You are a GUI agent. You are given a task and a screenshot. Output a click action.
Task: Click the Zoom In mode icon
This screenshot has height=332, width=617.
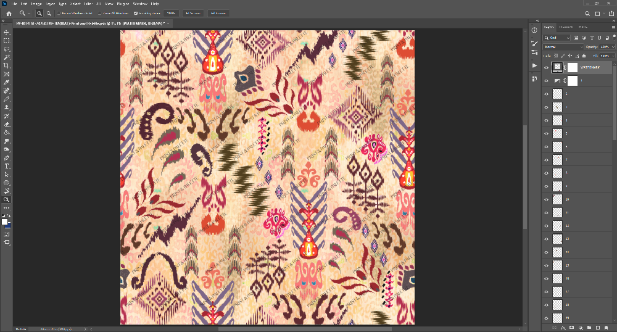39,14
